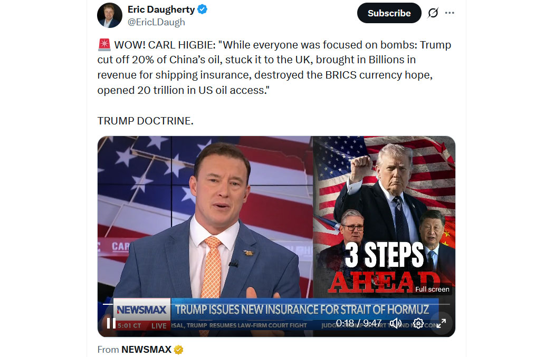Click the Subscribe button
The image size is (554, 357).
(x=389, y=13)
